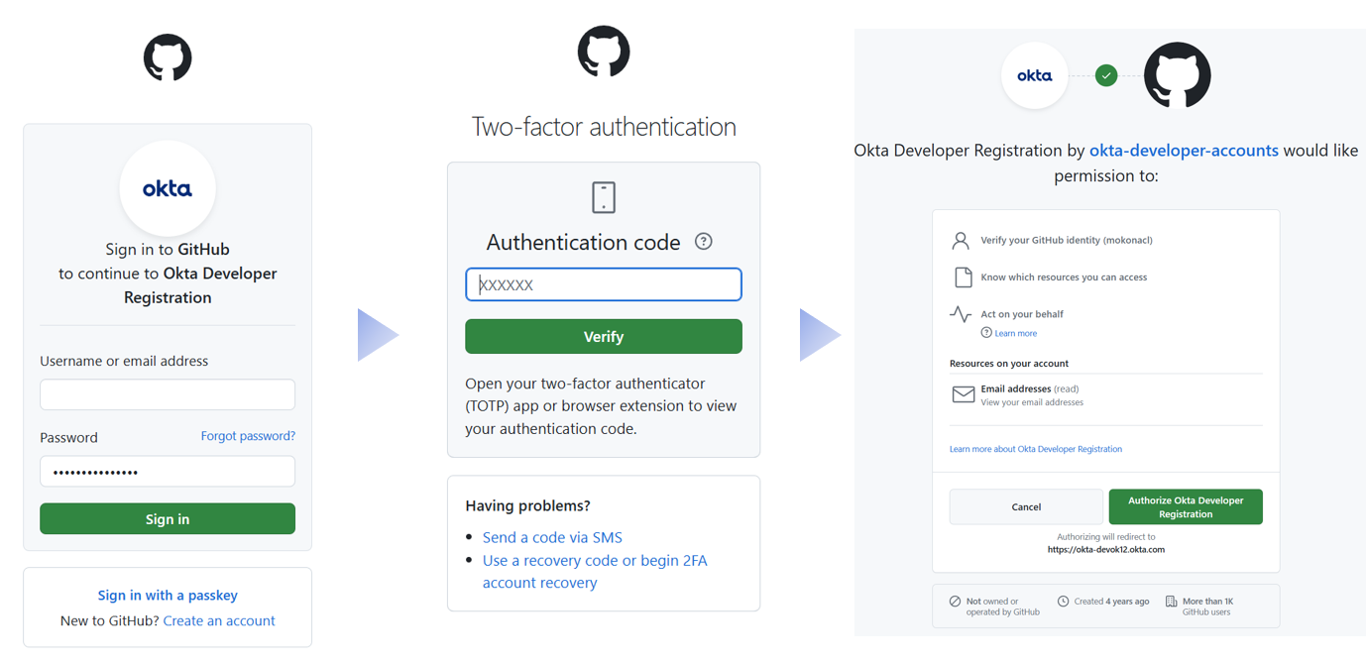Click the GitHub octocat logo above the sign-in card
This screenshot has height=663, width=1367.
167,57
